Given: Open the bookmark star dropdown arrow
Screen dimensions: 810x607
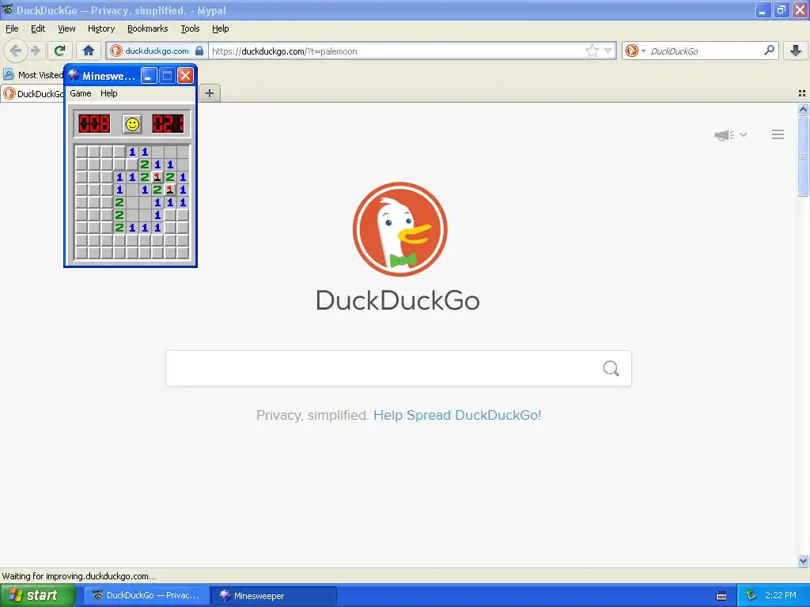Looking at the screenshot, I should coord(608,51).
